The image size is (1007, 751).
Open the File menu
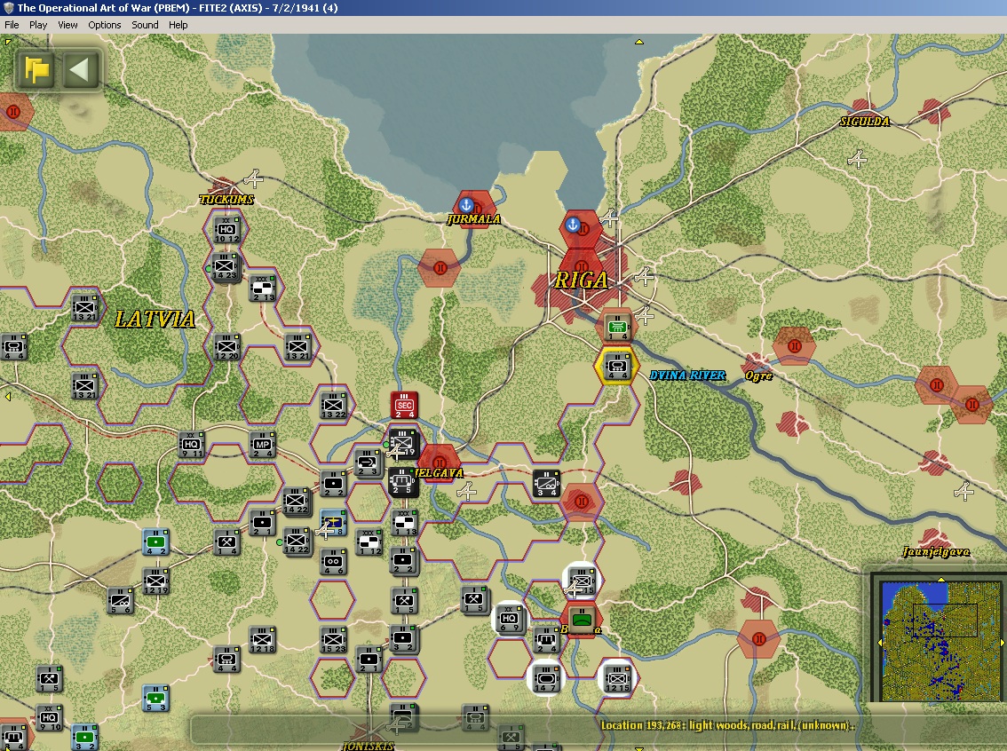pos(12,25)
